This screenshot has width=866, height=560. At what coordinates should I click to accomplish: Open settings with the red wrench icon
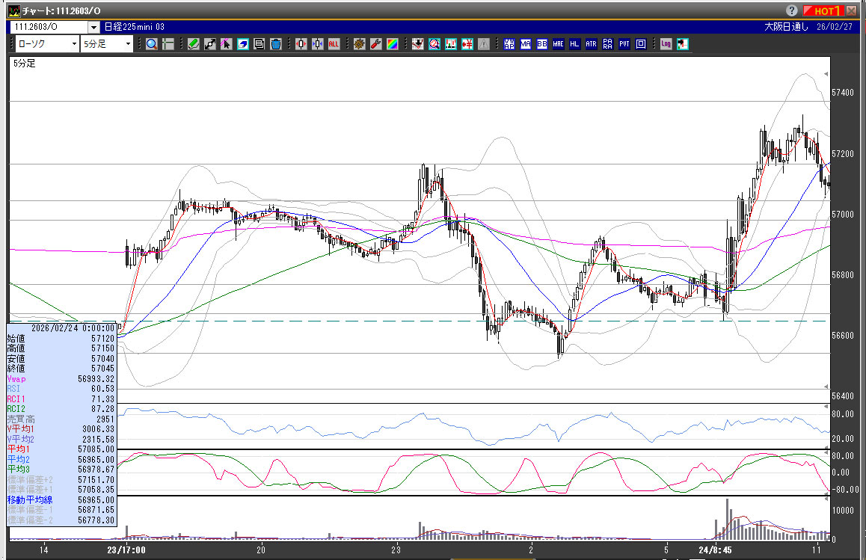click(x=376, y=44)
